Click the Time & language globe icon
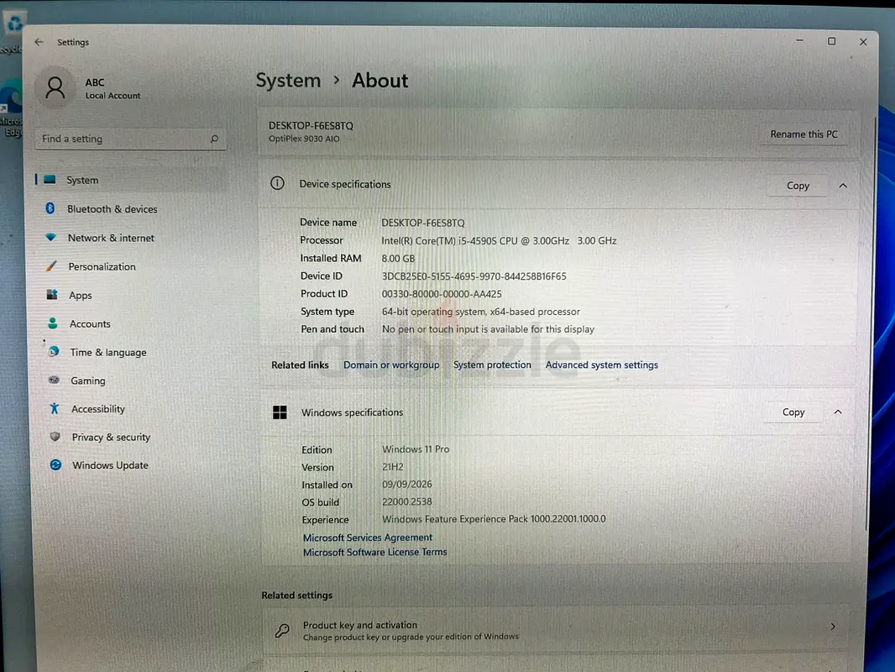 (54, 352)
